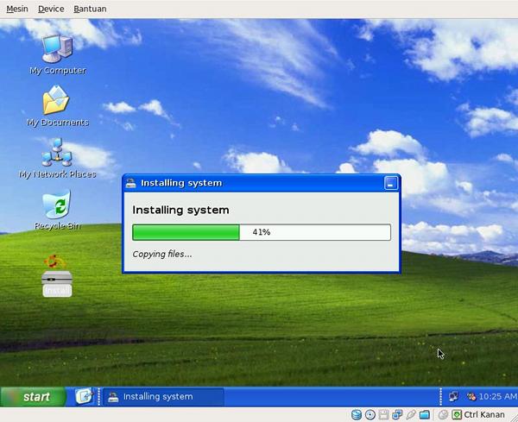The width and height of the screenshot is (518, 422).
Task: Select the My Computer desktop icon
Action: (58, 54)
